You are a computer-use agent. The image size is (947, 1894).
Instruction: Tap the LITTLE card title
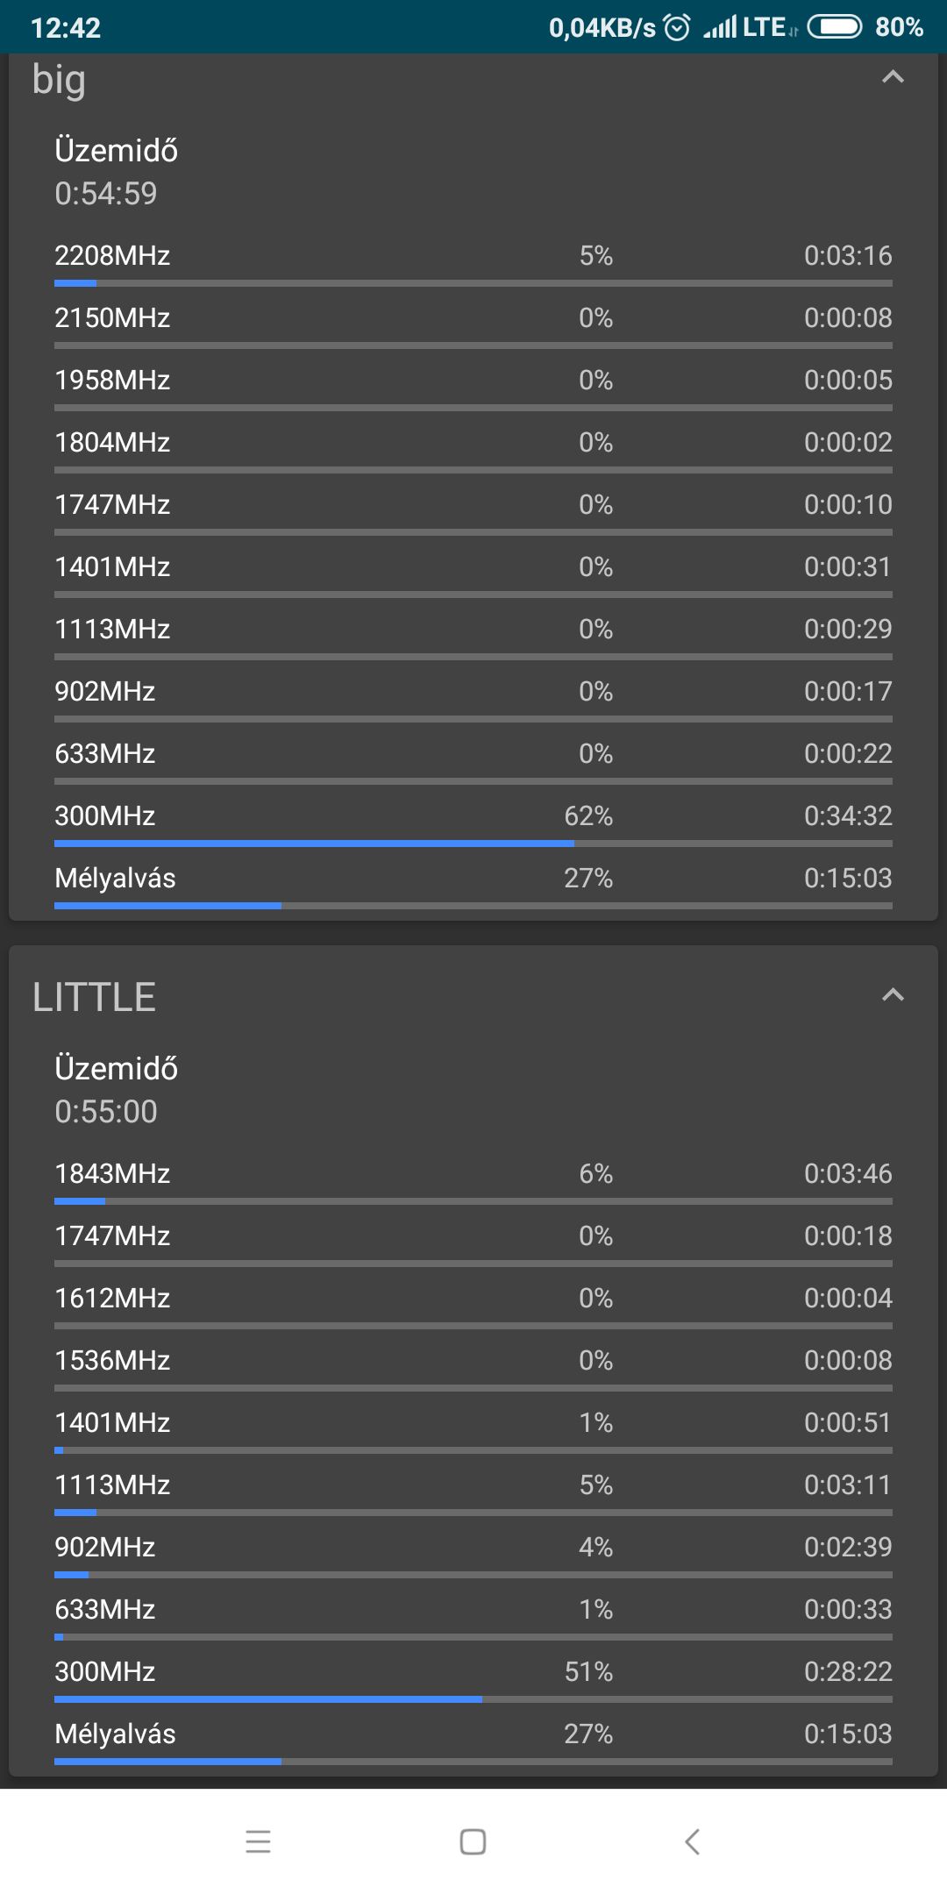click(x=95, y=997)
